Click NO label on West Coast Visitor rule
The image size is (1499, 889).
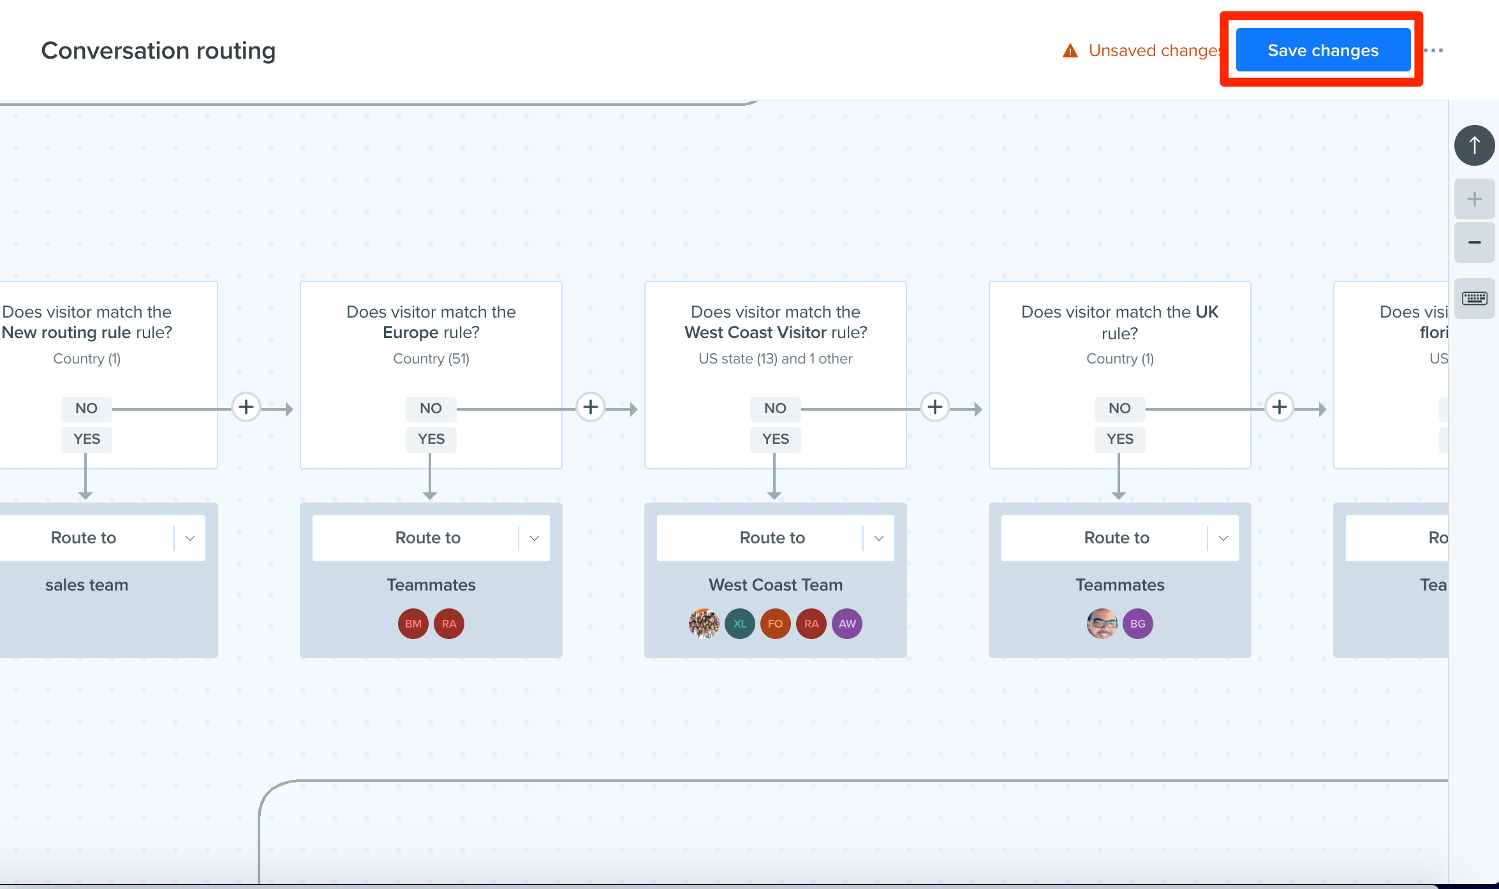(x=776, y=408)
